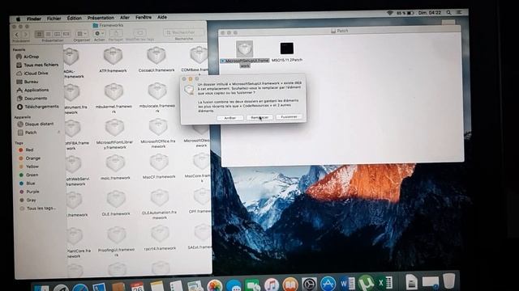
Task: Switch Finder to column view
Action: click(58, 34)
